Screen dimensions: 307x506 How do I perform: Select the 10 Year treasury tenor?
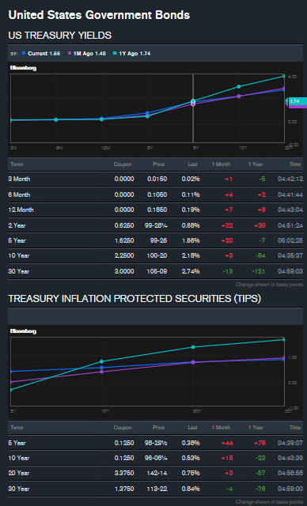point(19,255)
